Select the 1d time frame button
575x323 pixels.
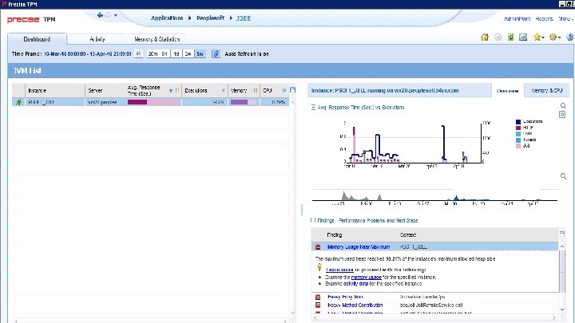click(x=176, y=54)
